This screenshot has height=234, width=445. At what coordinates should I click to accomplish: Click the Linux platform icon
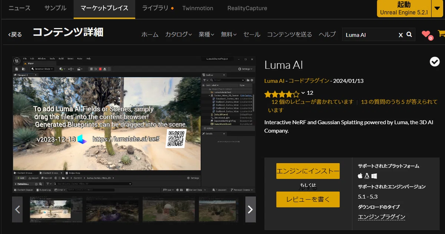(367, 176)
